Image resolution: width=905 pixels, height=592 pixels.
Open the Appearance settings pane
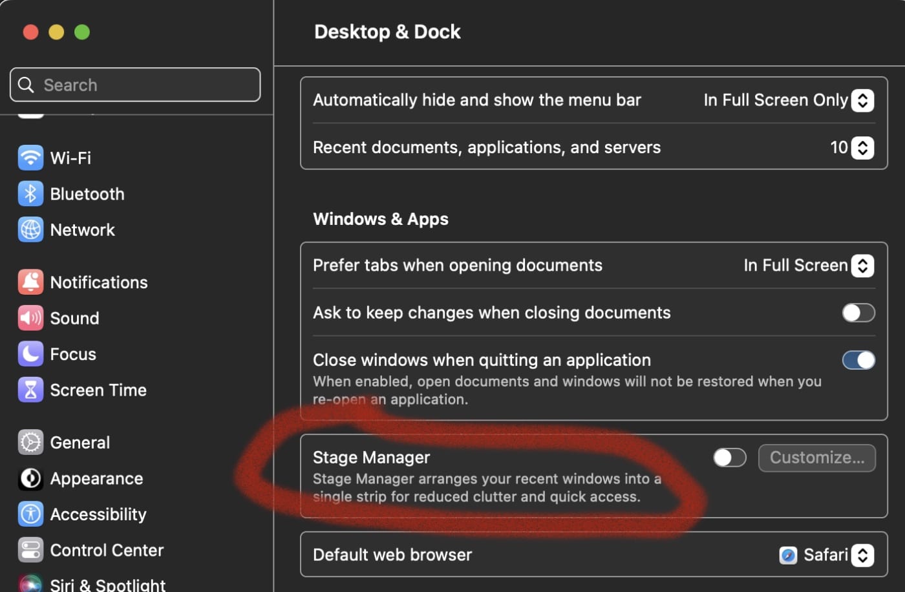(96, 479)
